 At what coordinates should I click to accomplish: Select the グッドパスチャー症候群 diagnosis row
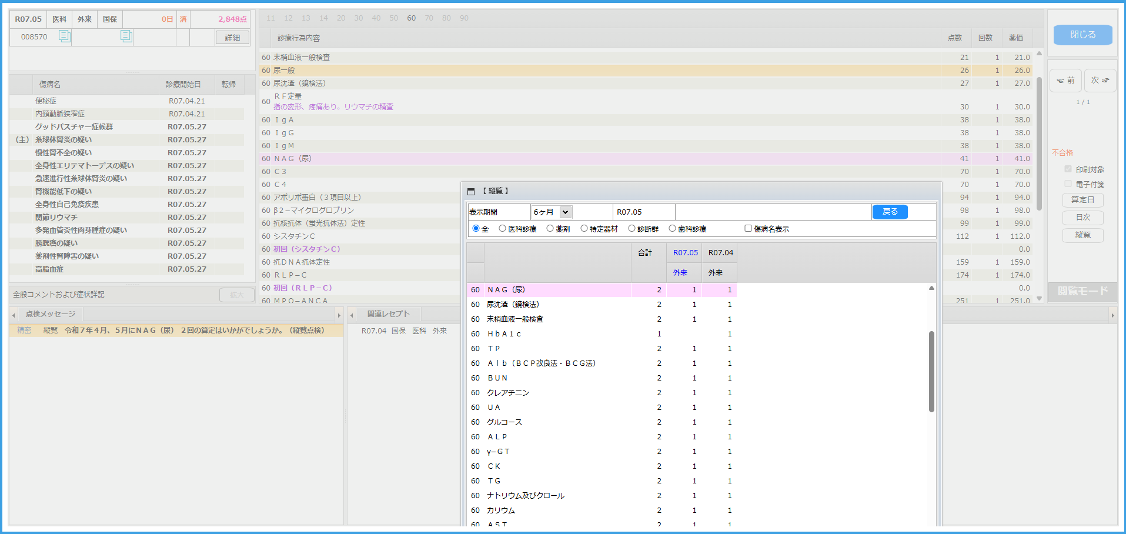[126, 127]
